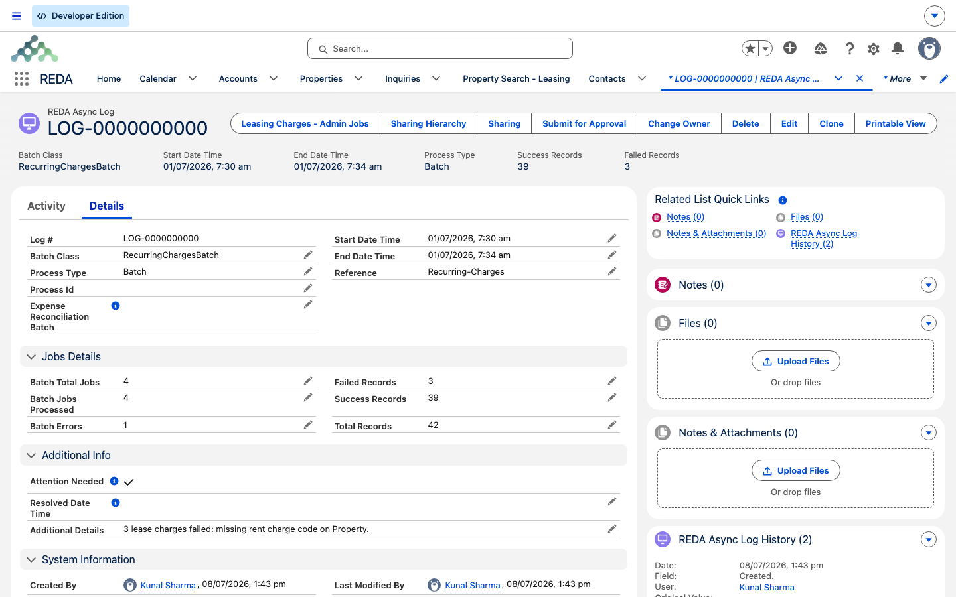The width and height of the screenshot is (956, 597).
Task: Open the hamburger menu at top left
Action: (x=17, y=16)
